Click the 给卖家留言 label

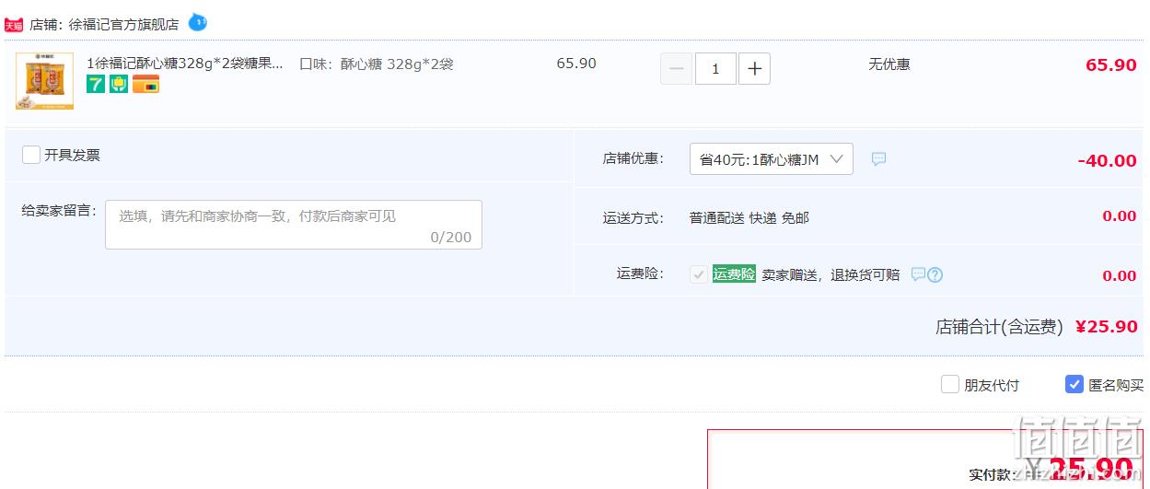(59, 210)
